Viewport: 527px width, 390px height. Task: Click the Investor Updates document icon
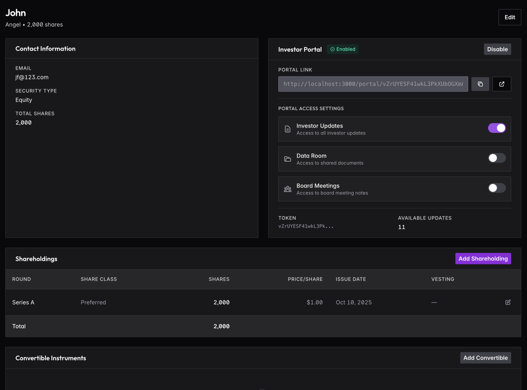click(x=288, y=129)
